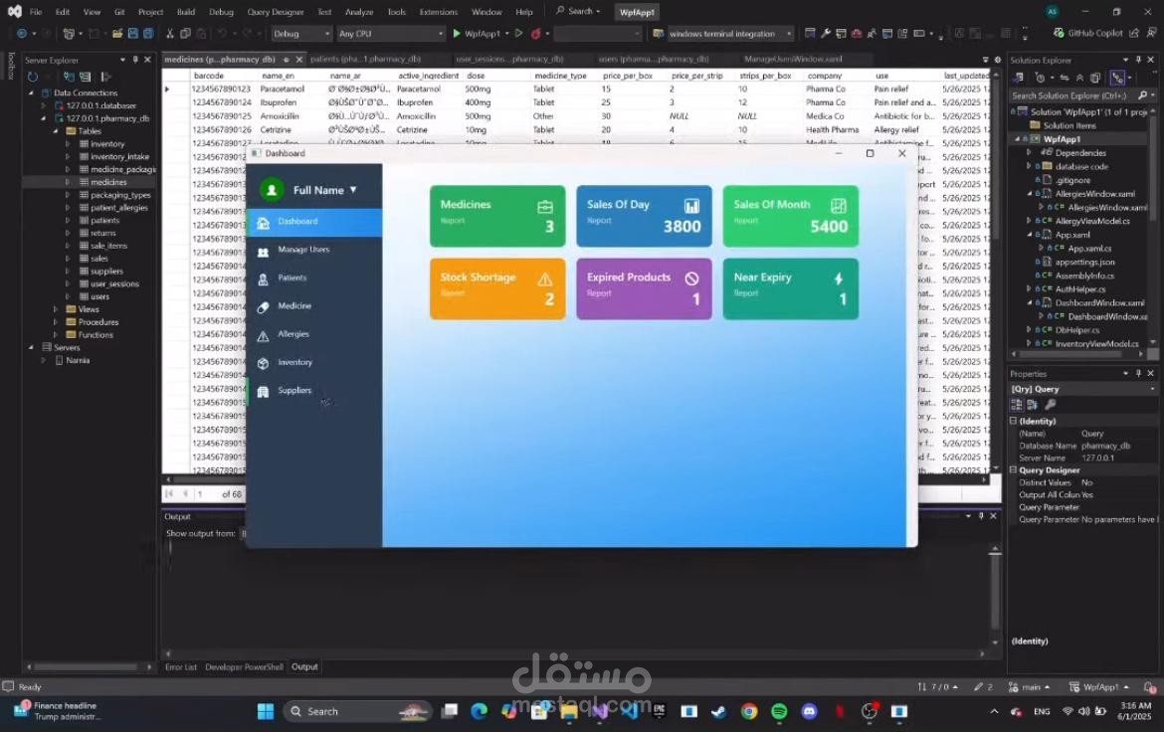Switch to the Developer PowerShell tab
1164x732 pixels.
point(244,666)
